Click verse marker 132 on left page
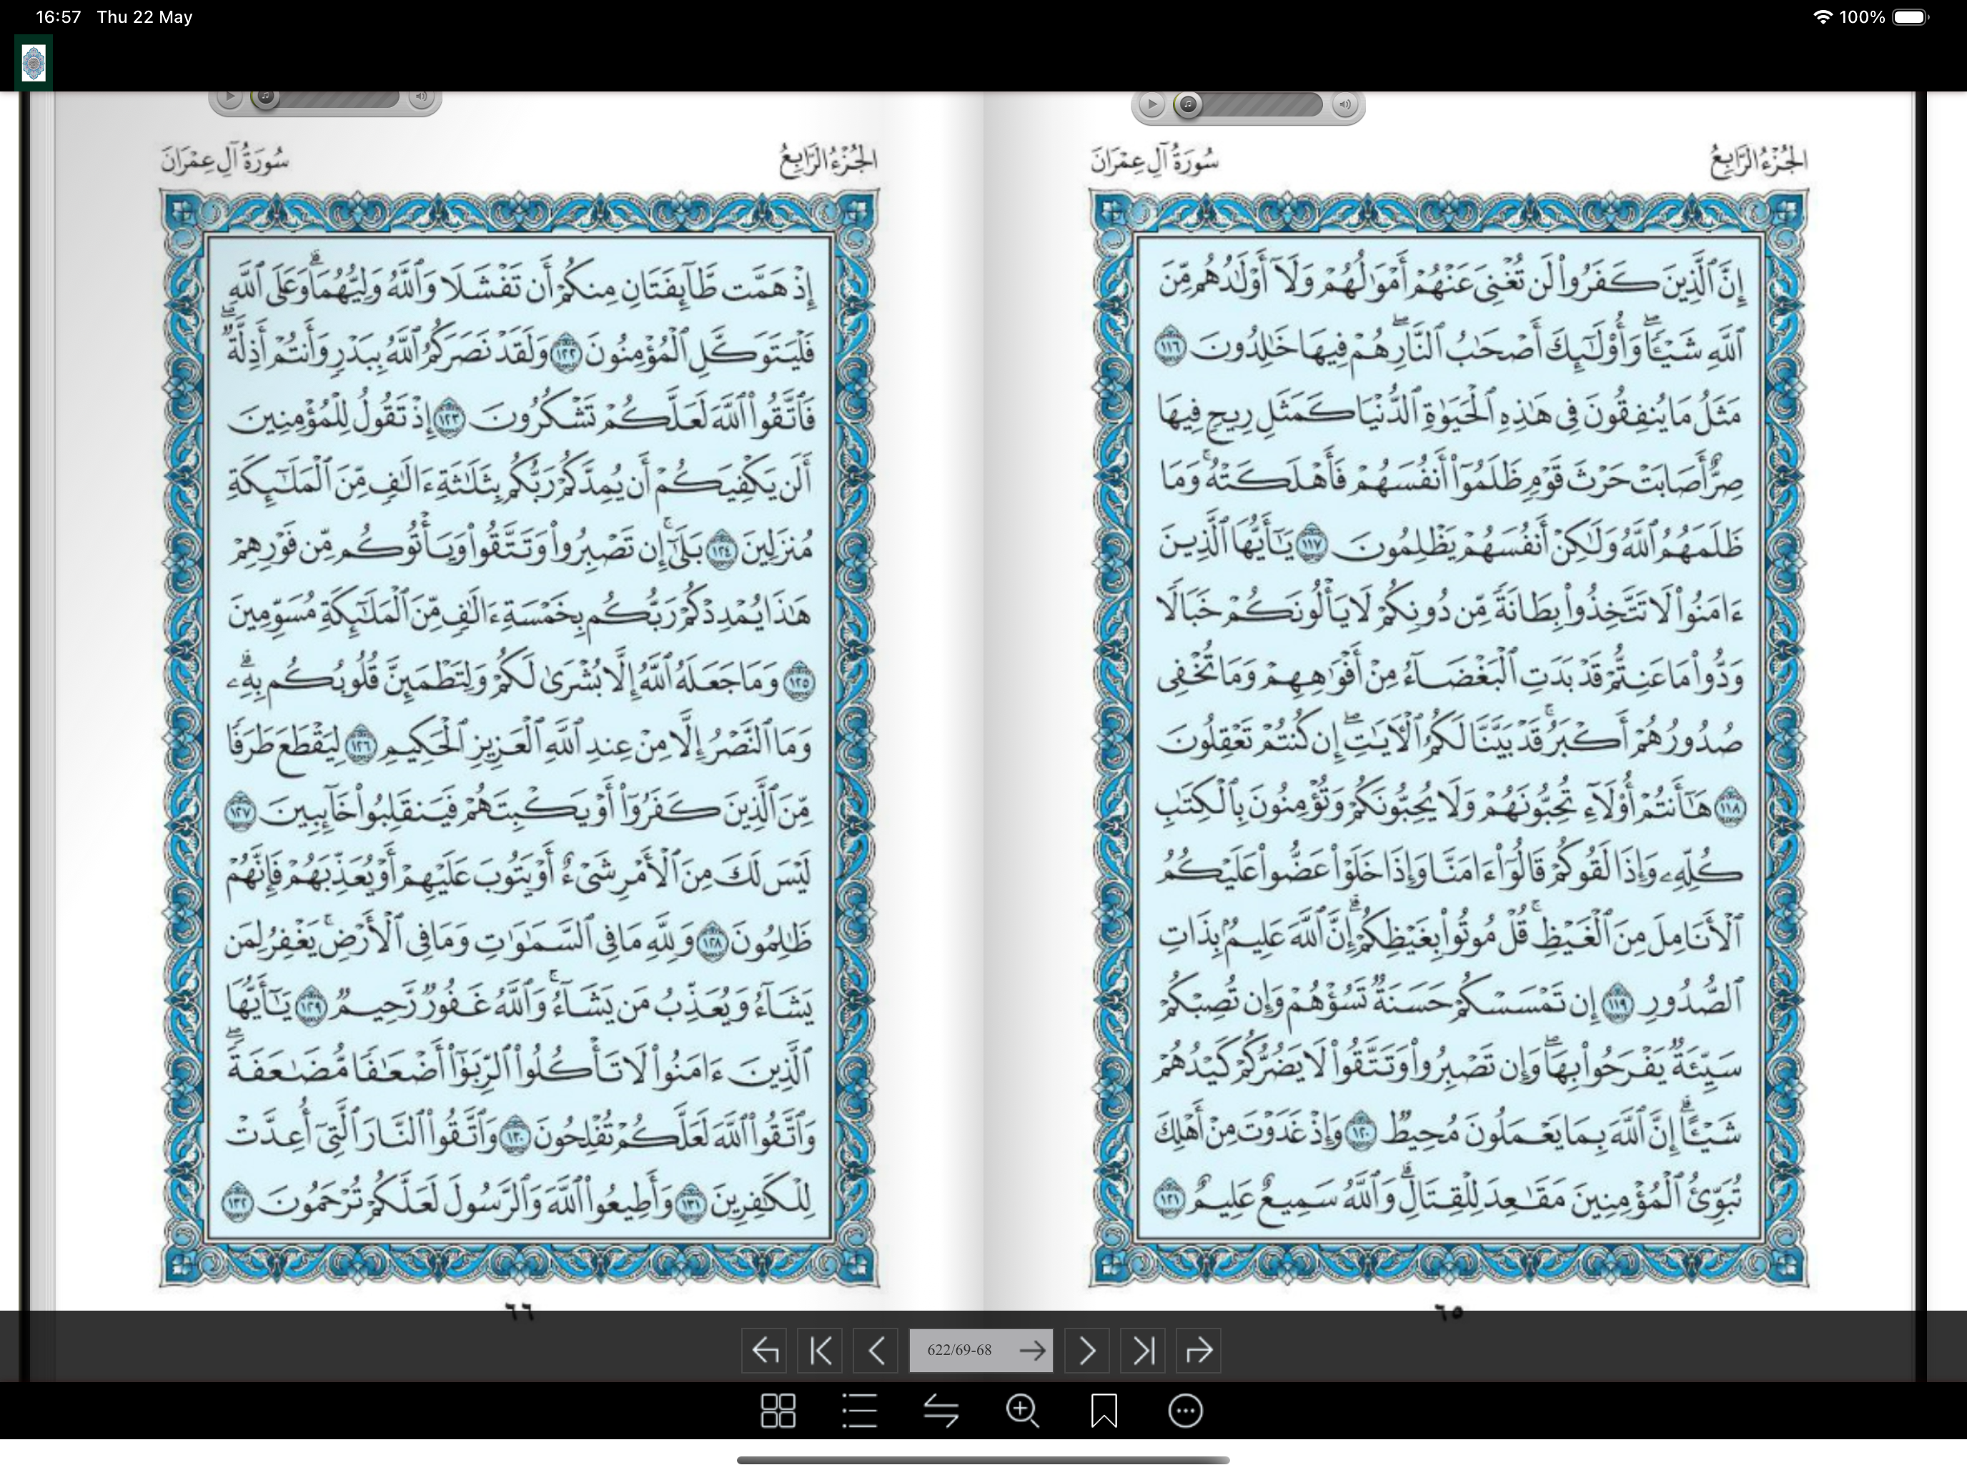Screen dimensions: 1967x1475 [237, 1203]
